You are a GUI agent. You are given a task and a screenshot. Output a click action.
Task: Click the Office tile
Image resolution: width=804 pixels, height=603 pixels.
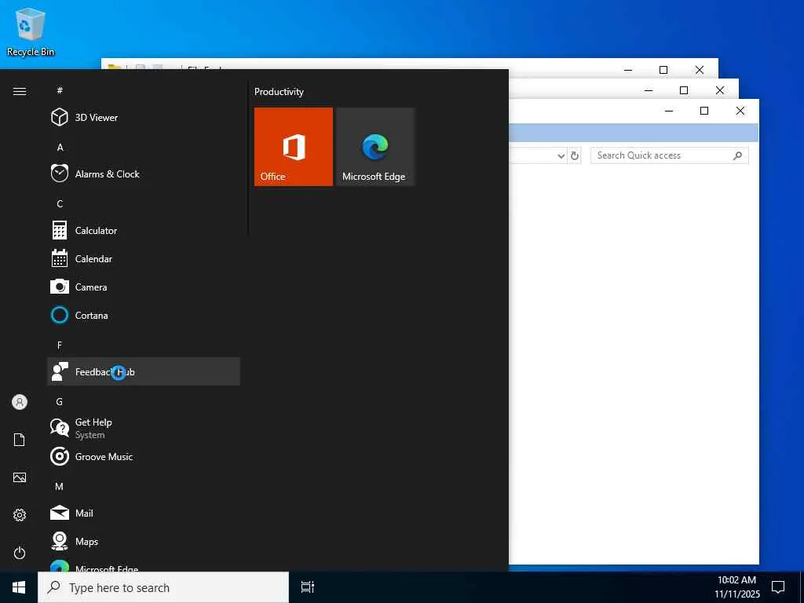pyautogui.click(x=294, y=147)
